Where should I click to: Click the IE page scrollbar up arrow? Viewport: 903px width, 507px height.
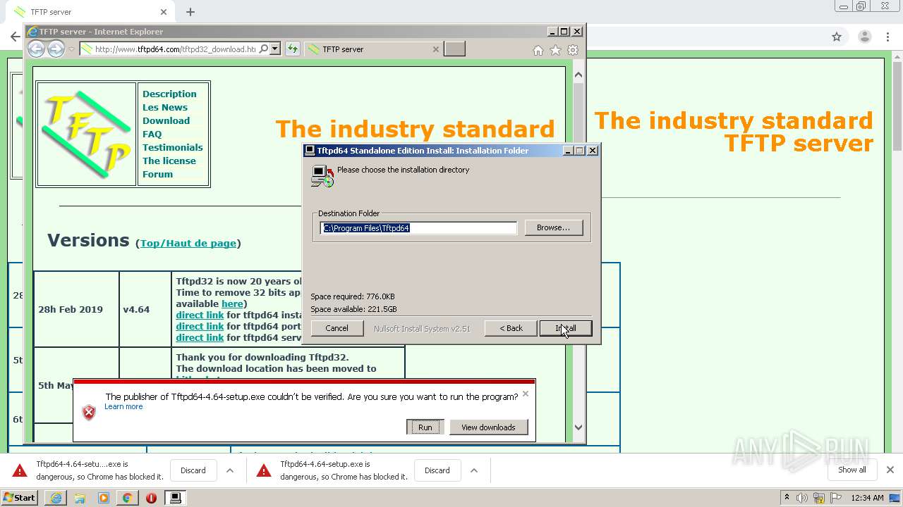[578, 75]
